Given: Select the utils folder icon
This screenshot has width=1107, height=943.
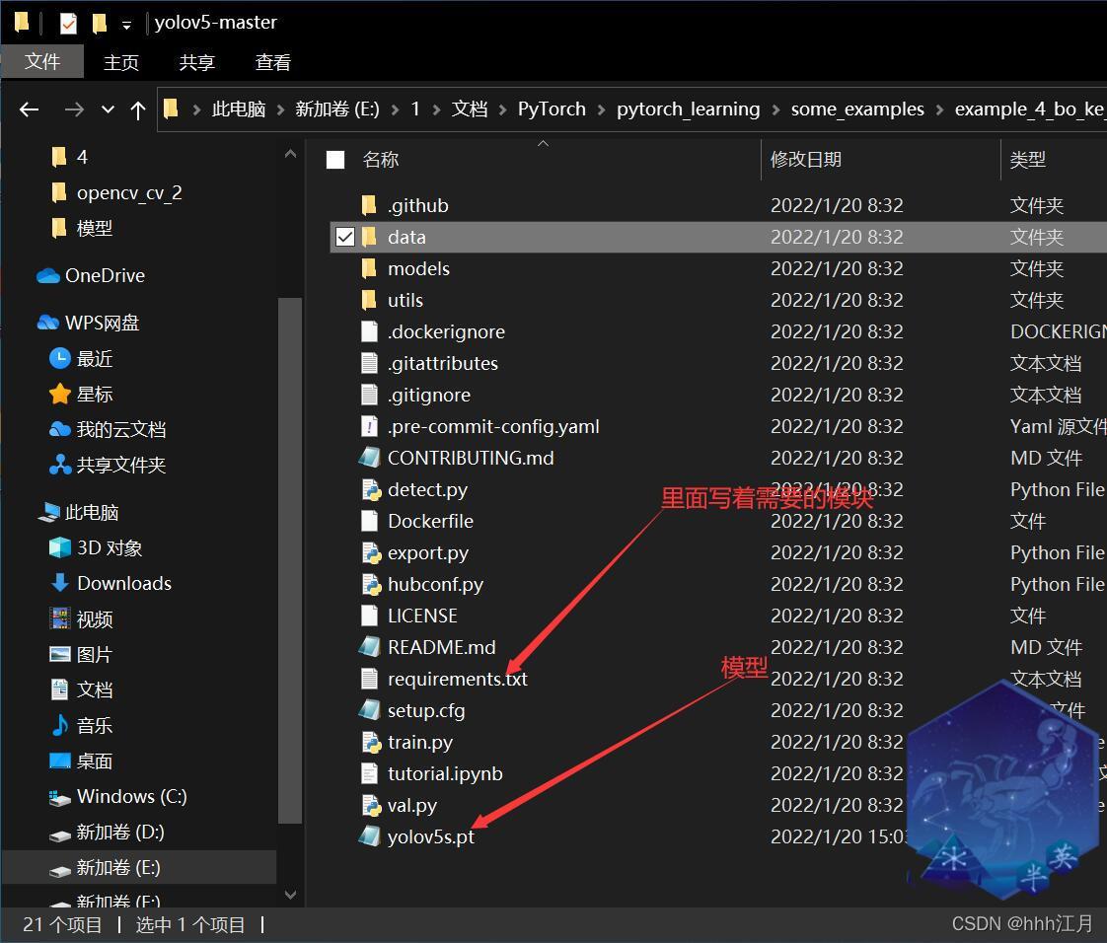Looking at the screenshot, I should (369, 300).
